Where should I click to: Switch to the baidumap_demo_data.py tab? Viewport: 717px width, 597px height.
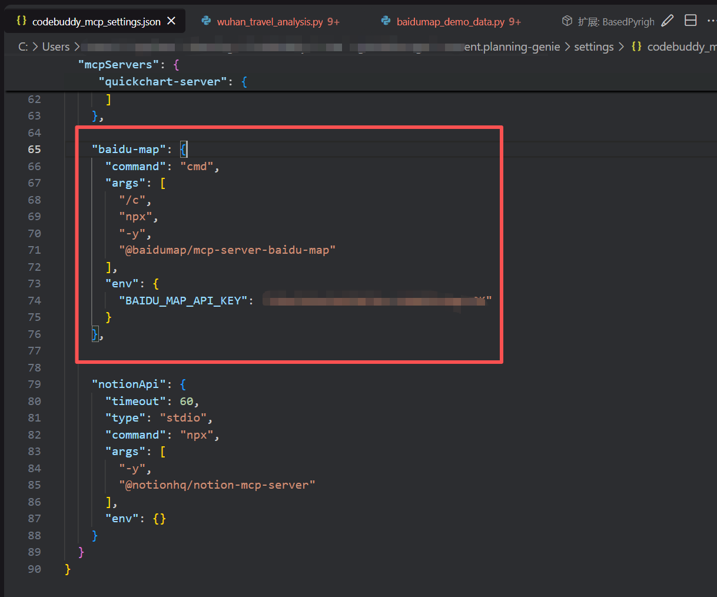click(450, 22)
